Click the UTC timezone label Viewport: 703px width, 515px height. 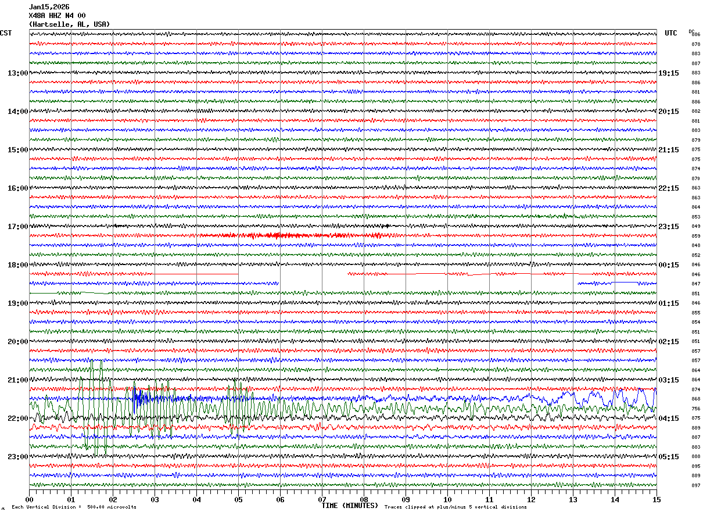point(671,33)
